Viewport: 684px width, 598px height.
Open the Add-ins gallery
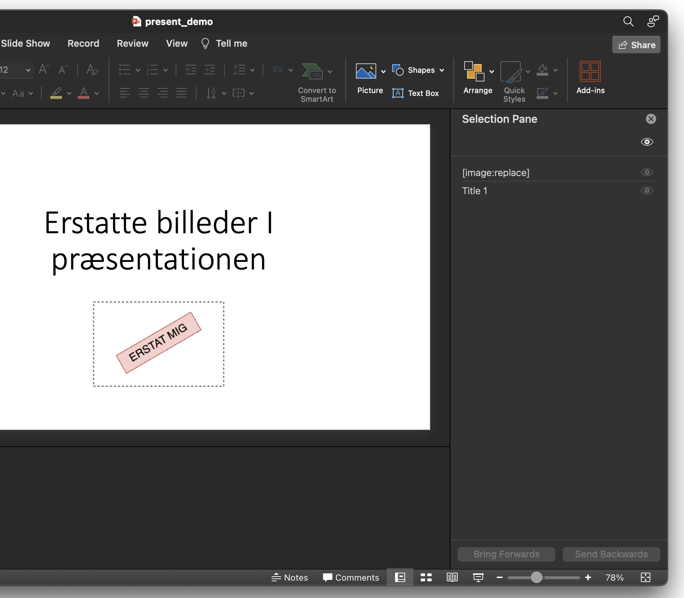pos(590,78)
